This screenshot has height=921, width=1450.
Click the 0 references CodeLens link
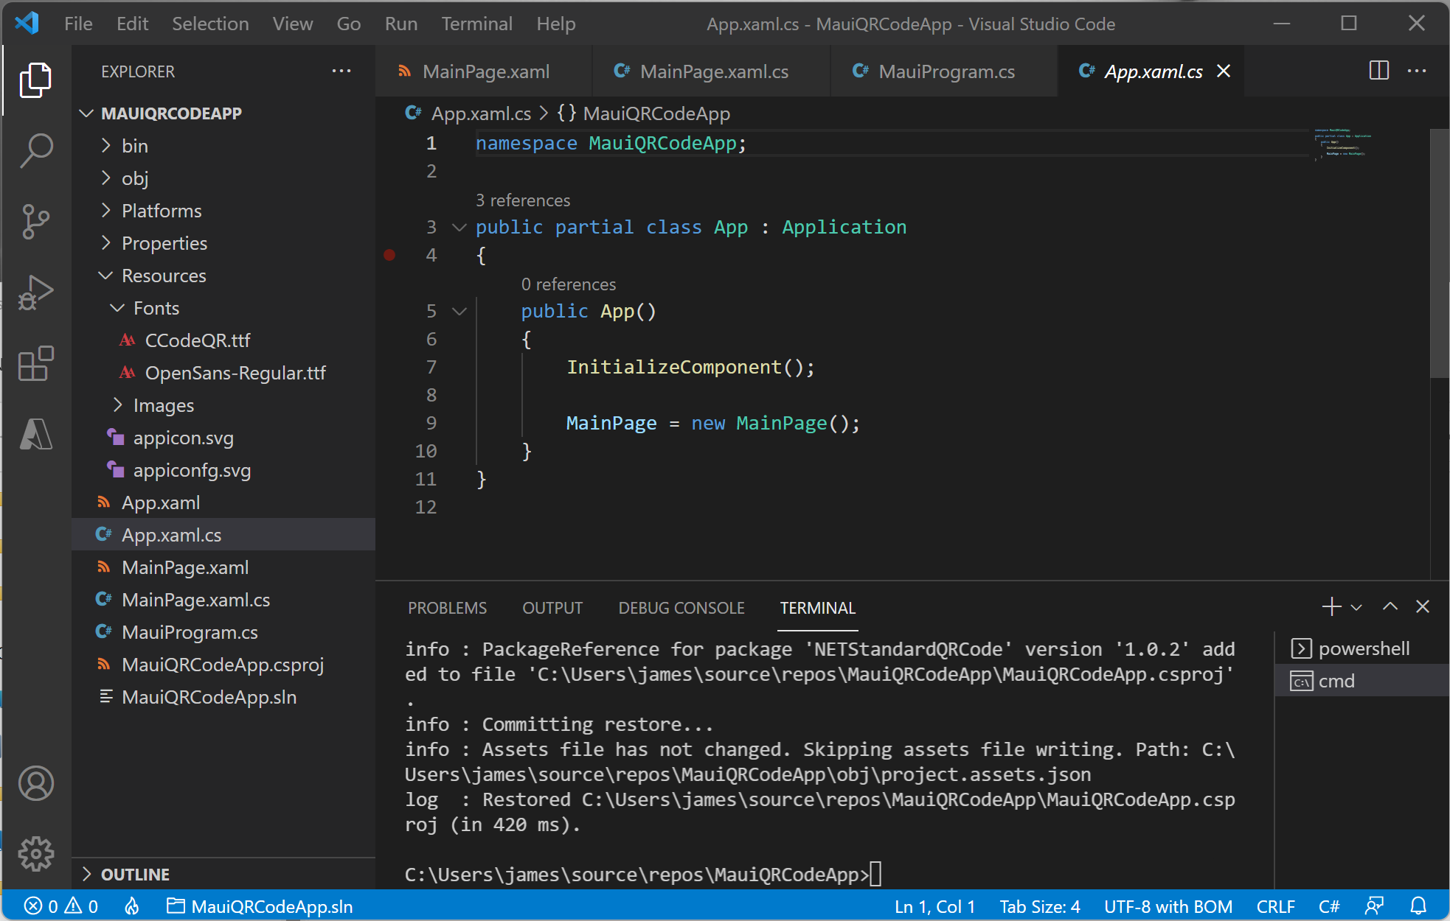[x=569, y=284]
